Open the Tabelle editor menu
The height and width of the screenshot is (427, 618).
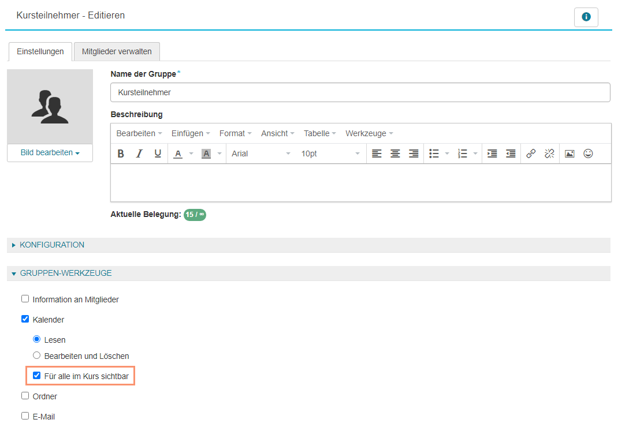319,133
